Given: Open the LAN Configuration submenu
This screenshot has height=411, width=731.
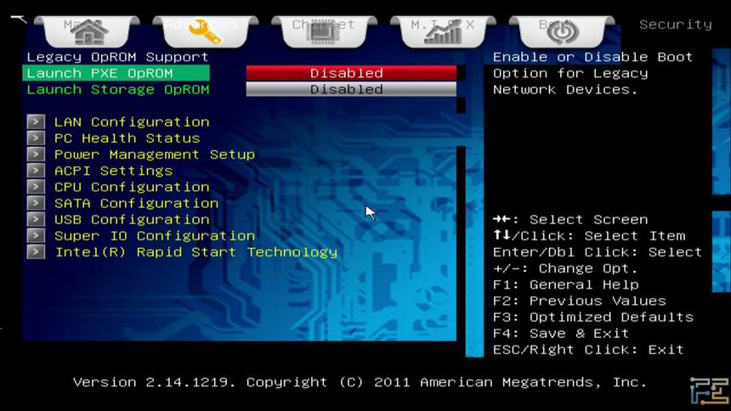Looking at the screenshot, I should [x=132, y=122].
